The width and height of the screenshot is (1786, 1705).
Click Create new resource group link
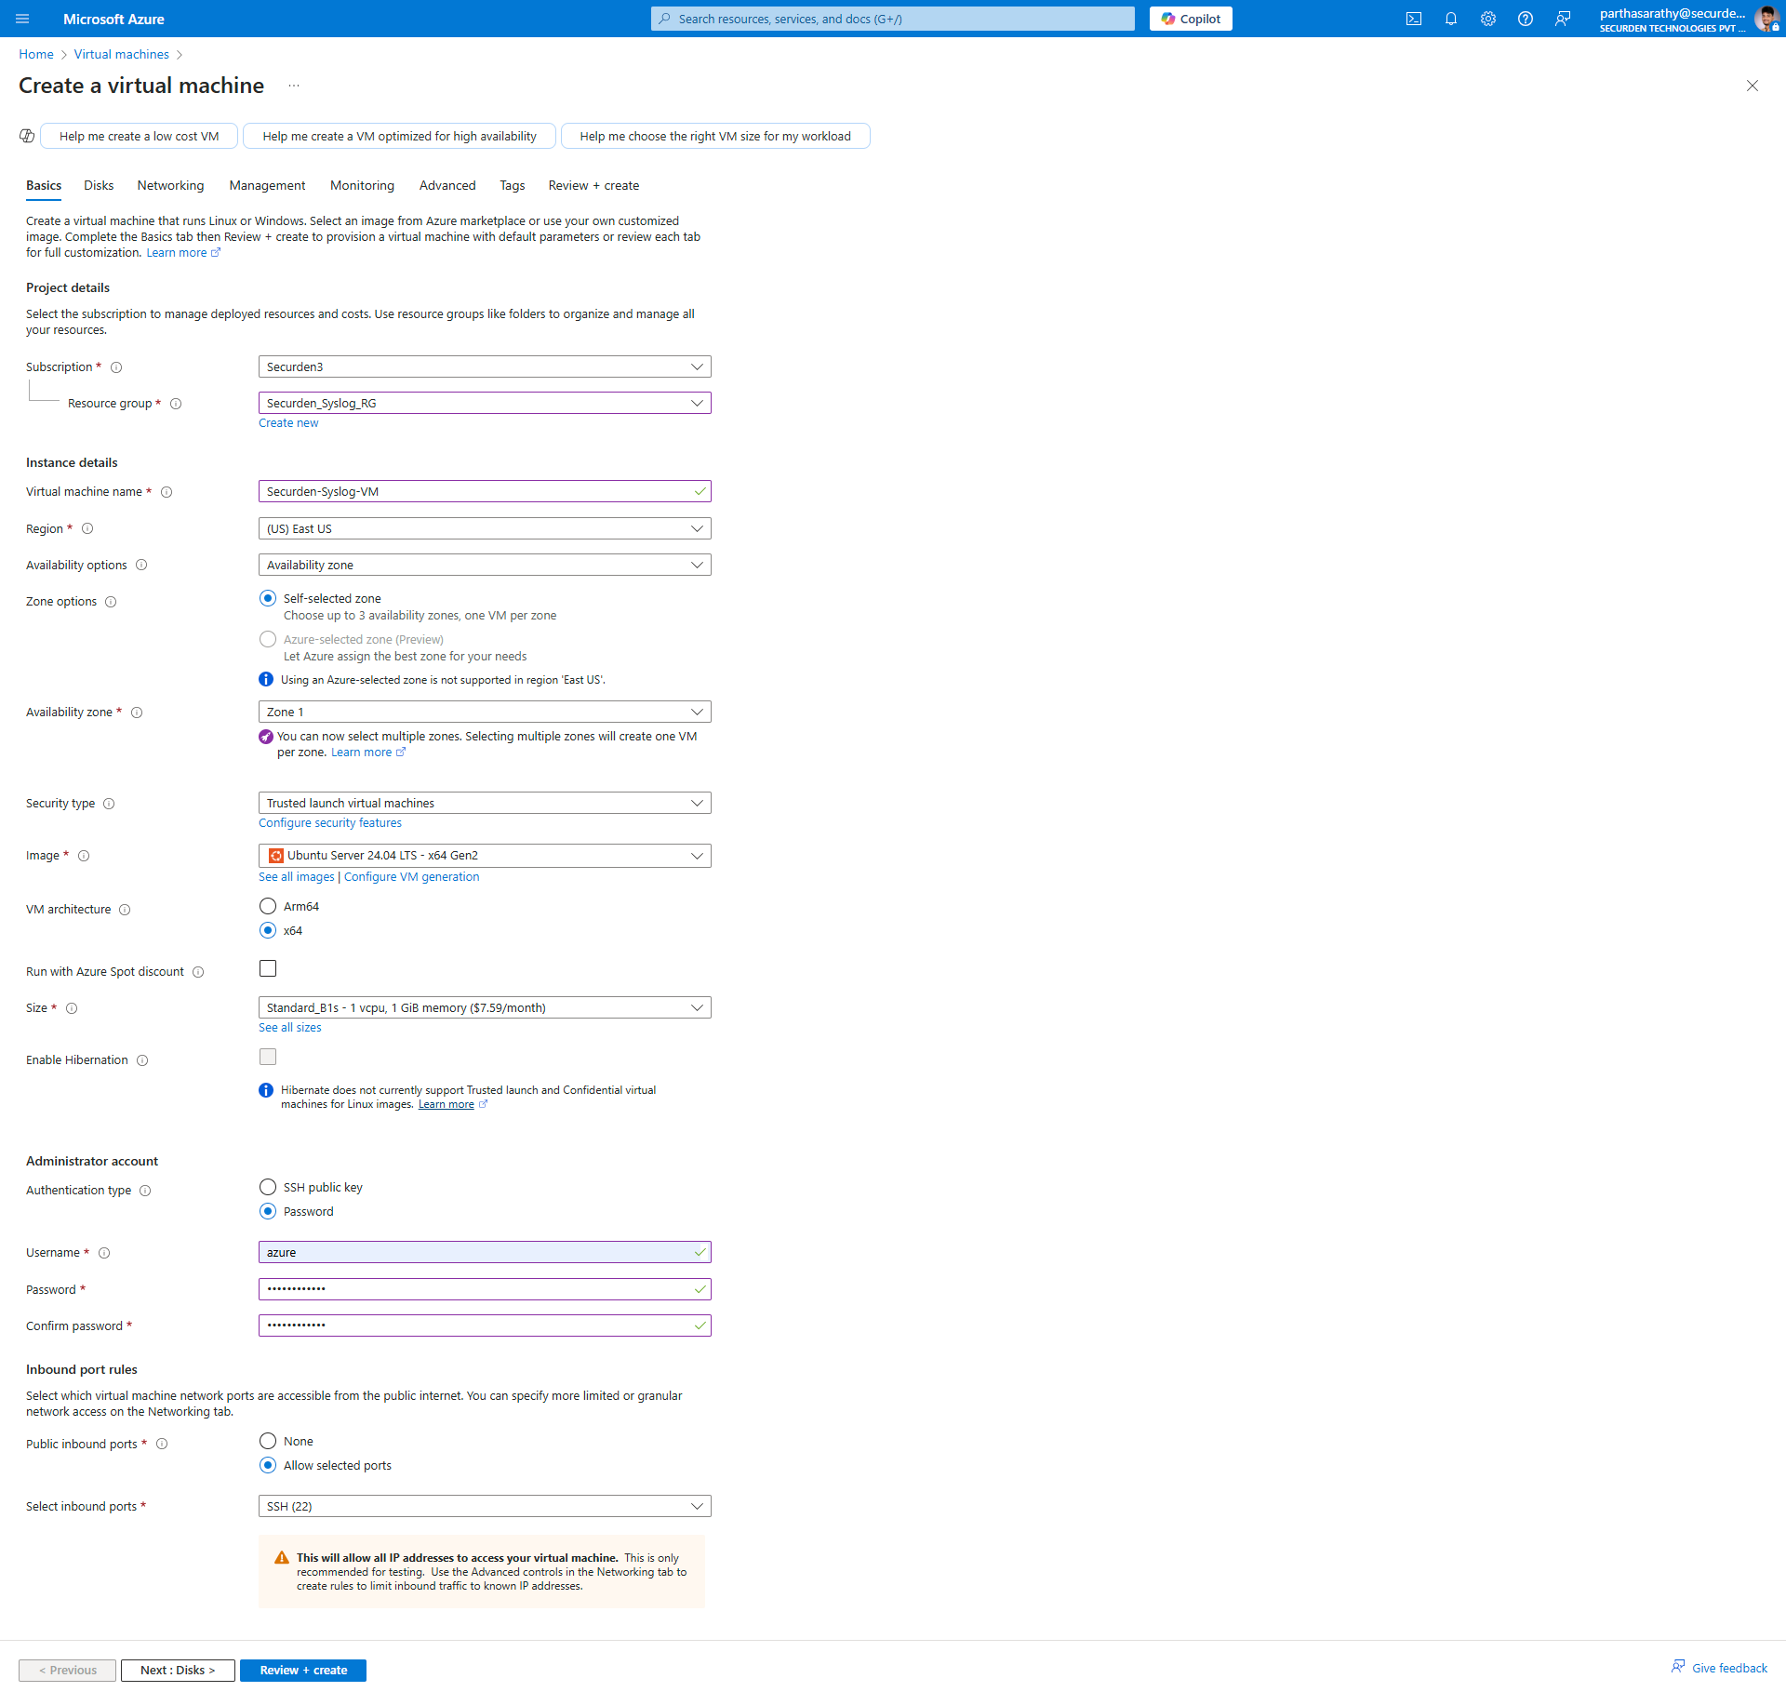pos(288,423)
